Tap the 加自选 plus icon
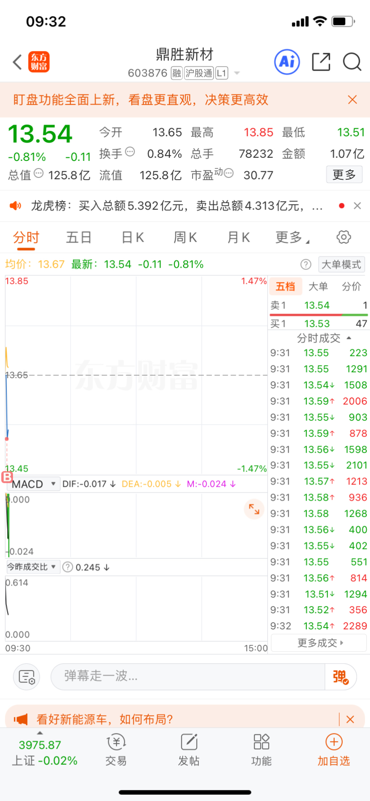370x801 pixels. click(x=334, y=742)
